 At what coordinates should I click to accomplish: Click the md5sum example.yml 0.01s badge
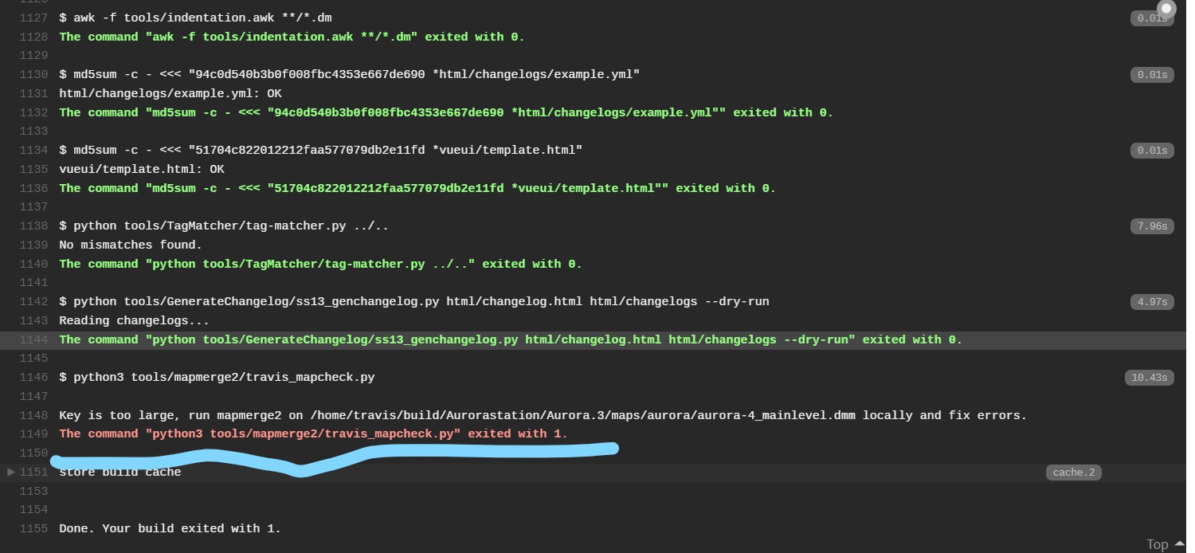click(x=1152, y=75)
